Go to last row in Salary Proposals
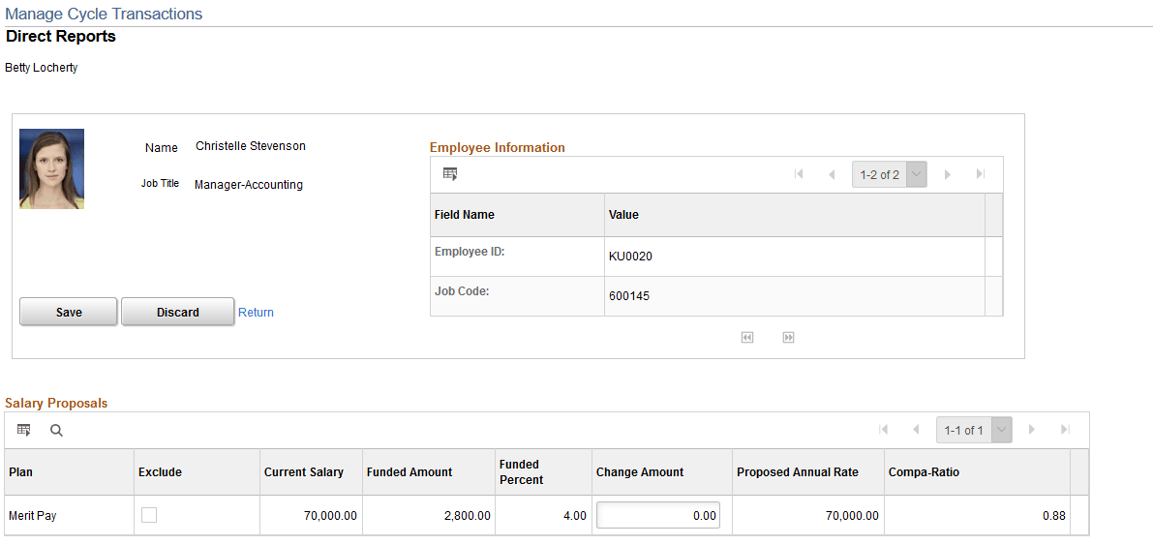 click(1065, 430)
